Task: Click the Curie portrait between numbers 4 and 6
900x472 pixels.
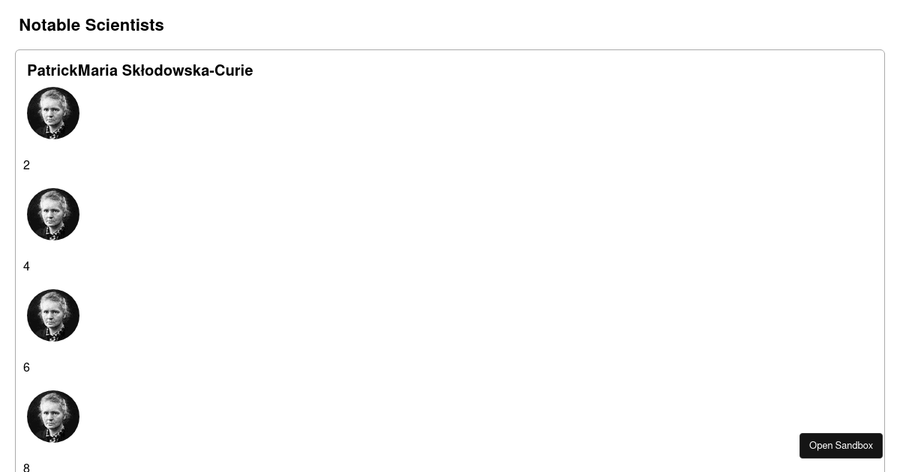Action: [x=53, y=315]
